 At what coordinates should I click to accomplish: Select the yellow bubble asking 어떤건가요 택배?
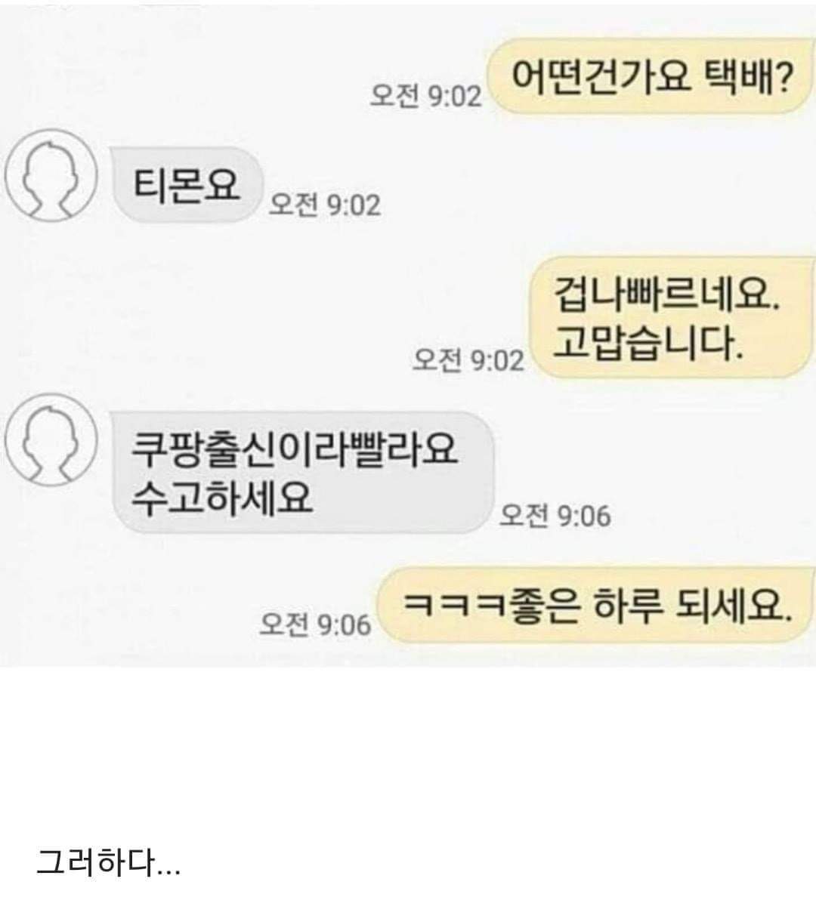[651, 76]
